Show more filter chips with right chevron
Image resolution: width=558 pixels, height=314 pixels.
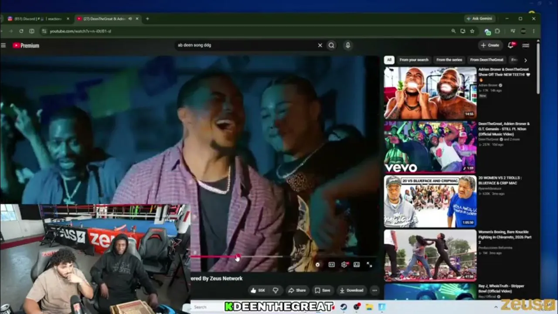[525, 60]
